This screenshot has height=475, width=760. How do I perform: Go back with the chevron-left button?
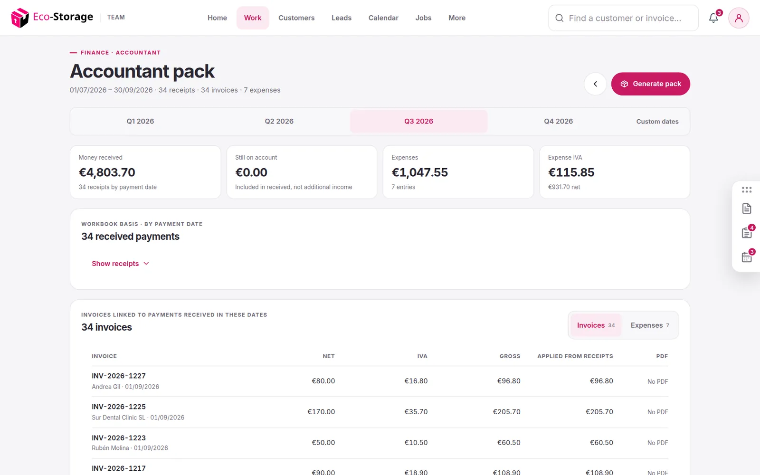(x=595, y=84)
